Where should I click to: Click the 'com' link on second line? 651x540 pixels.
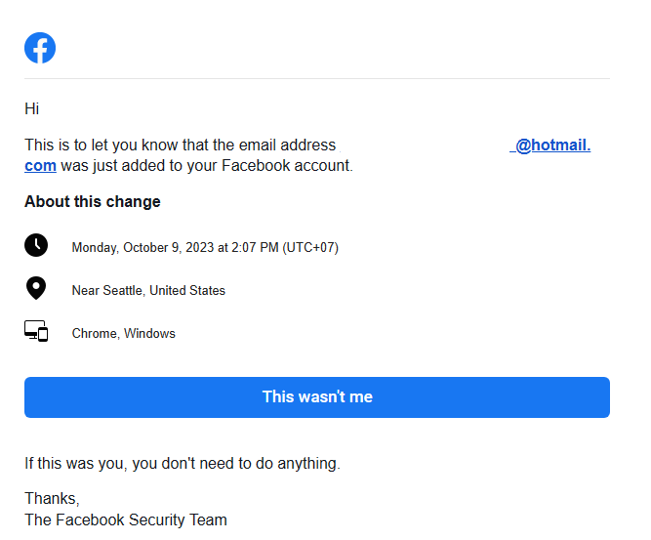tap(40, 165)
